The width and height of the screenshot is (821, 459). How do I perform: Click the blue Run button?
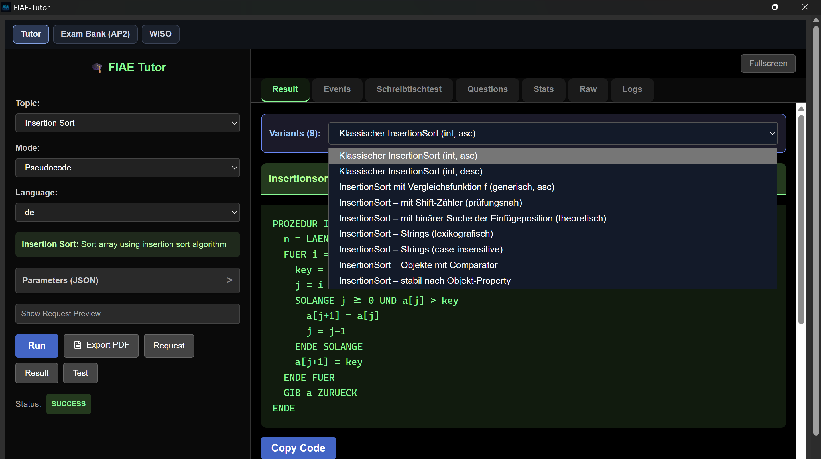37,346
